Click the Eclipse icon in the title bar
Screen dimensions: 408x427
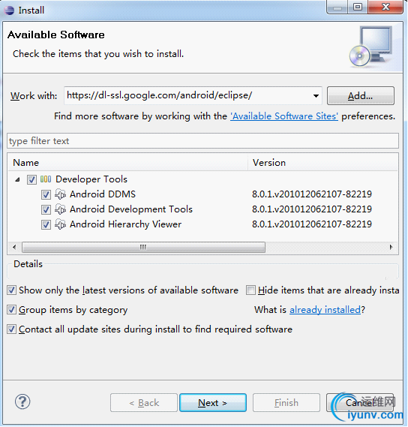pos(9,11)
